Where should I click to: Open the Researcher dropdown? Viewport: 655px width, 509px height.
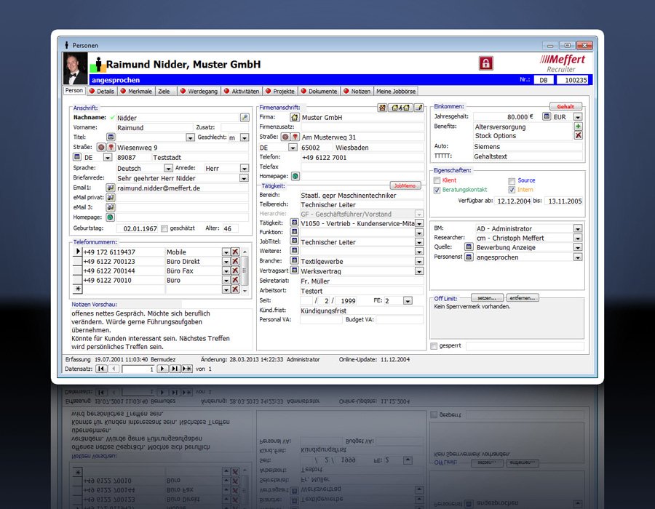coord(578,238)
